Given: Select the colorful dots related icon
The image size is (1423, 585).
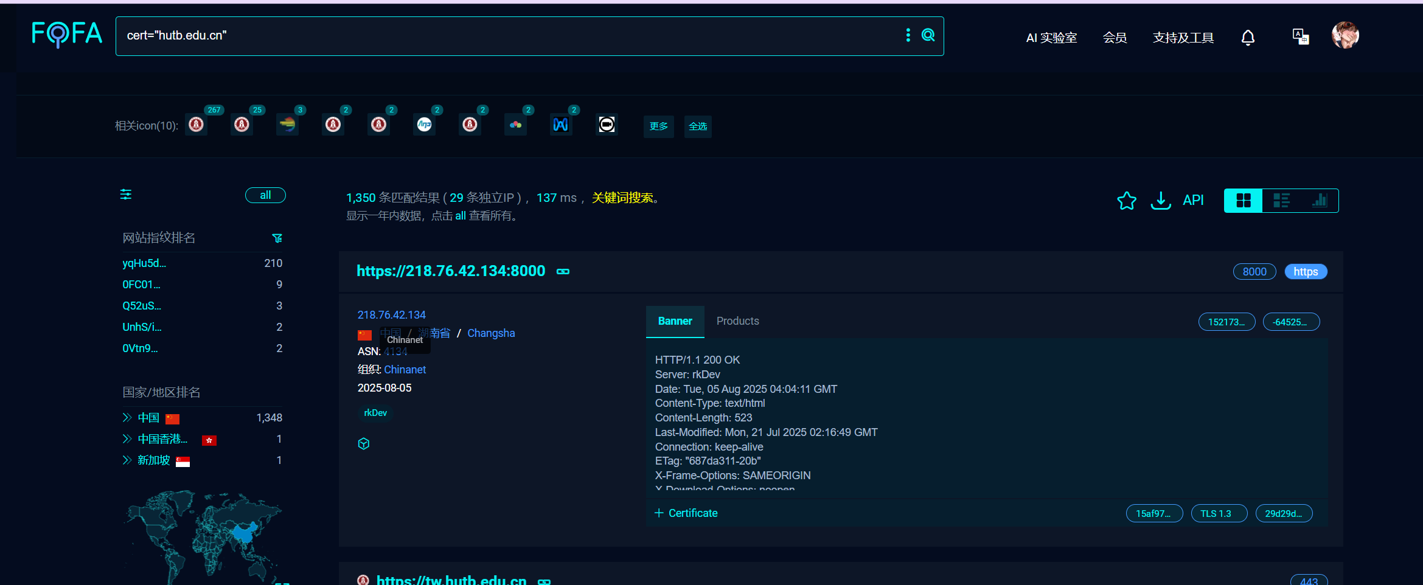Looking at the screenshot, I should (x=515, y=125).
